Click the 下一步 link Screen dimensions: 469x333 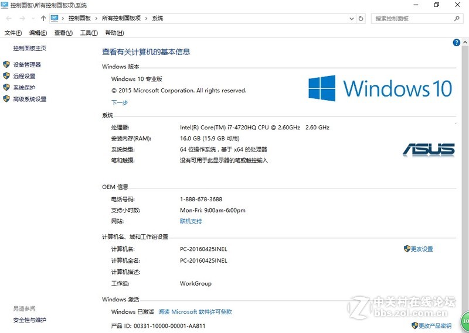coord(120,103)
